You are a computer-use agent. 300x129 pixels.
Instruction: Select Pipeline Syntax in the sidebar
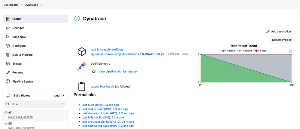[23, 81]
